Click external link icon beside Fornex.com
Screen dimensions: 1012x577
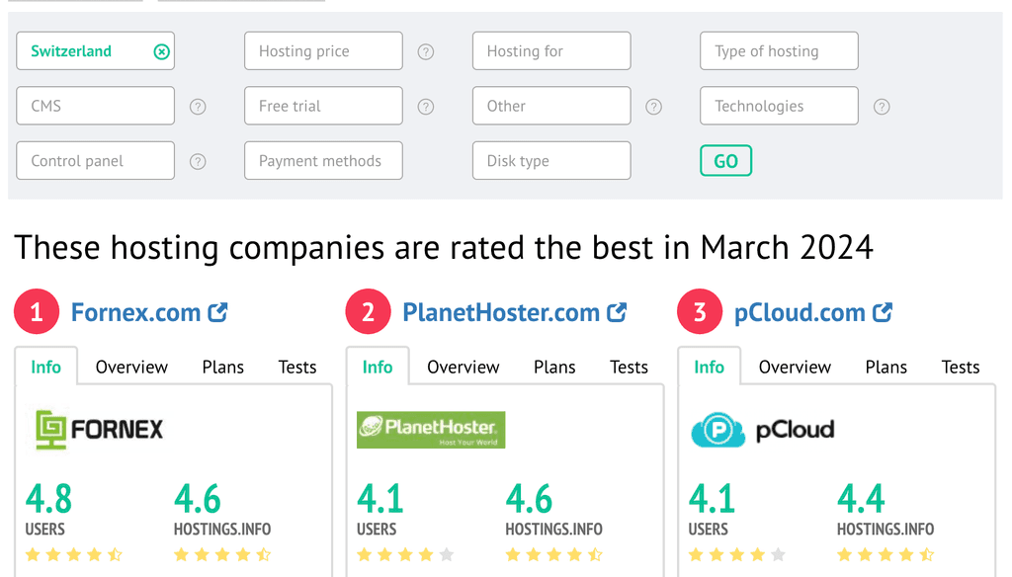click(x=218, y=313)
